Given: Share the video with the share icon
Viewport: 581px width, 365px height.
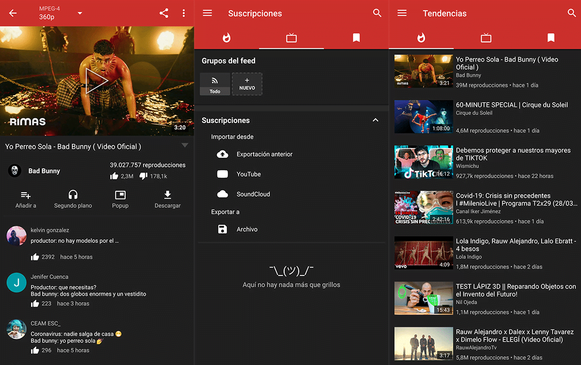Looking at the screenshot, I should (x=164, y=13).
